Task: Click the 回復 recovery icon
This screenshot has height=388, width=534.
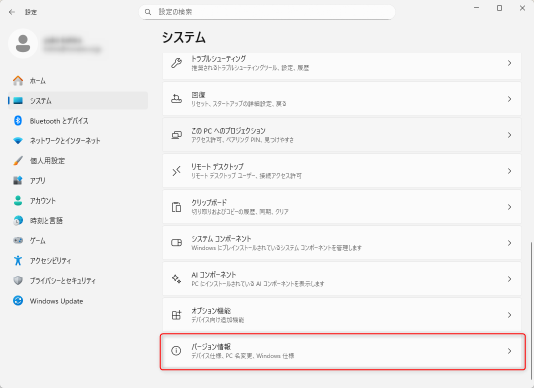Action: click(176, 99)
